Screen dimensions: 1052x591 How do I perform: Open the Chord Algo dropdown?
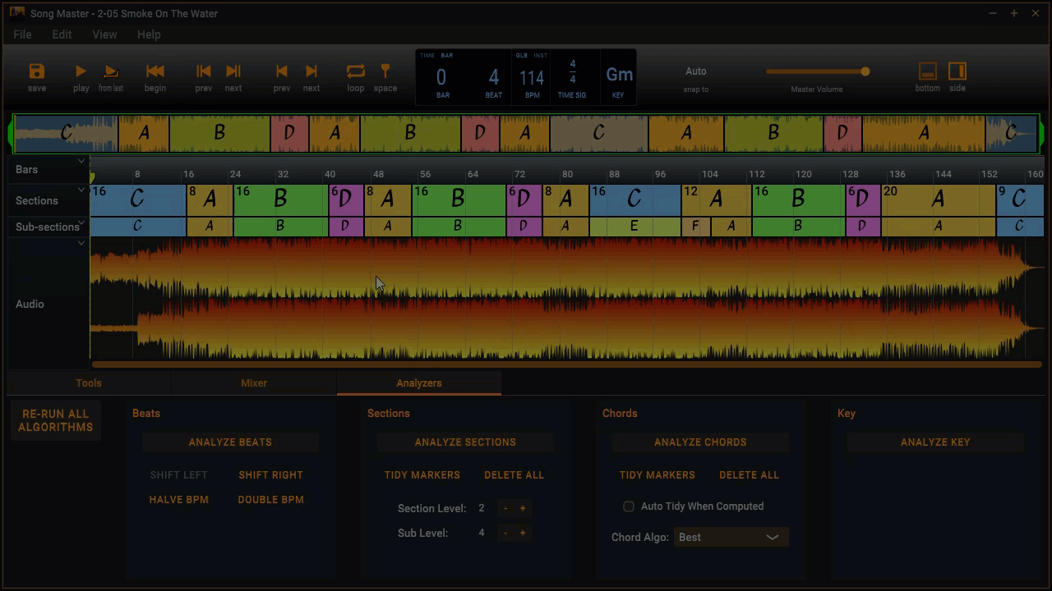coord(731,537)
